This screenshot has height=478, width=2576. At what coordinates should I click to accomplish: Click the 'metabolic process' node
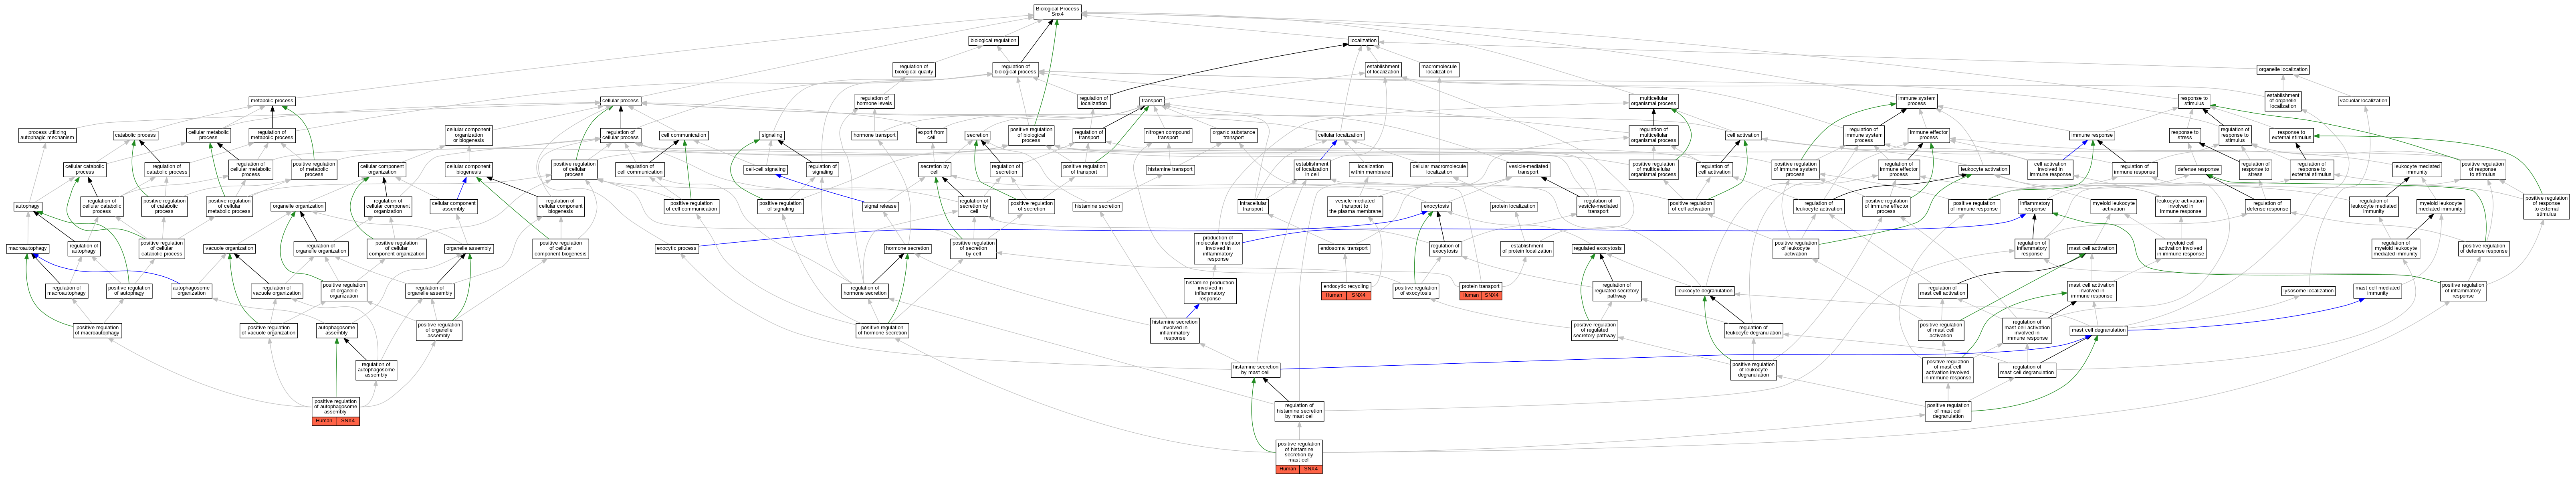(x=272, y=101)
